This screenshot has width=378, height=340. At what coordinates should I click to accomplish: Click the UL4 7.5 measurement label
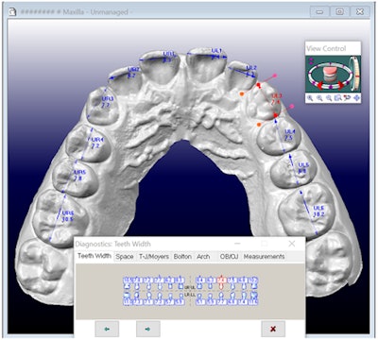[290, 135]
